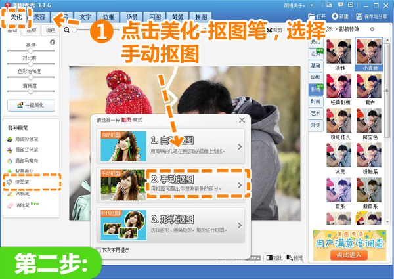Viewport: 394px width, 279px height.
Task: Adjust the 亮度 brightness slider
Action: click(x=31, y=51)
